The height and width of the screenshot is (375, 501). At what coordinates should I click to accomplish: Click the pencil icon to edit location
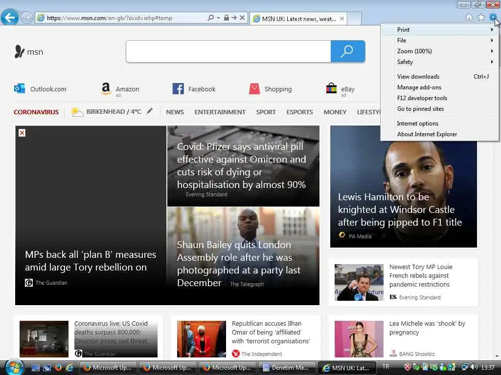click(150, 111)
